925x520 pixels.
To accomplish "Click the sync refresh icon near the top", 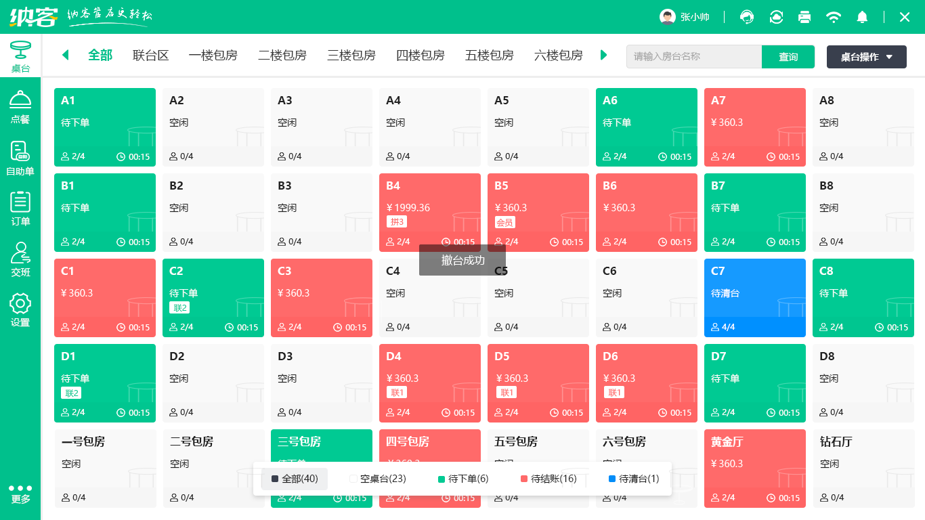I will point(776,17).
